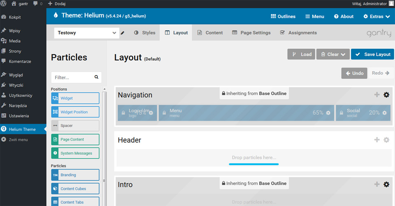Open the Logo particle settings gear
395x206 pixels.
[151, 113]
